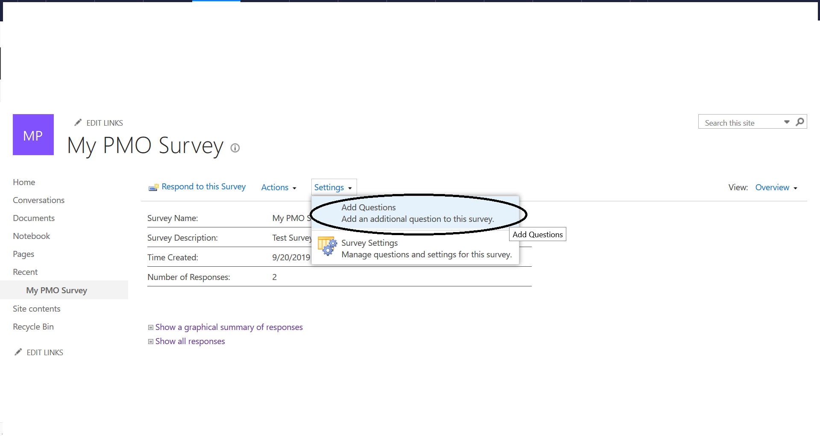Click EDIT LINKS below the left navigation
This screenshot has width=820, height=436.
(45, 353)
